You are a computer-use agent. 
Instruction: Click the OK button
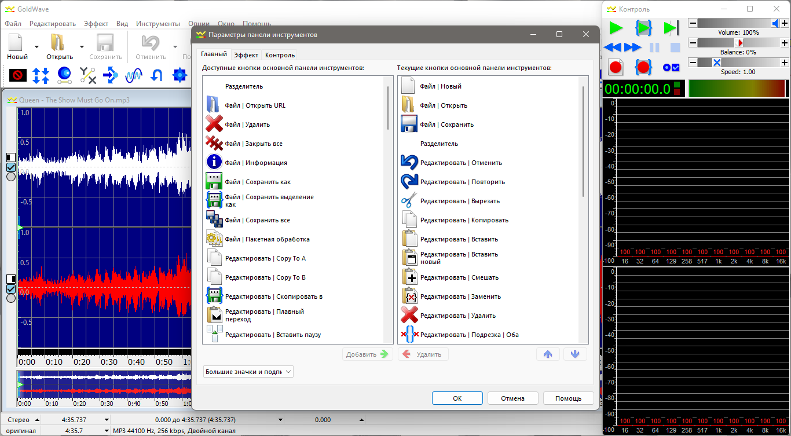point(457,398)
